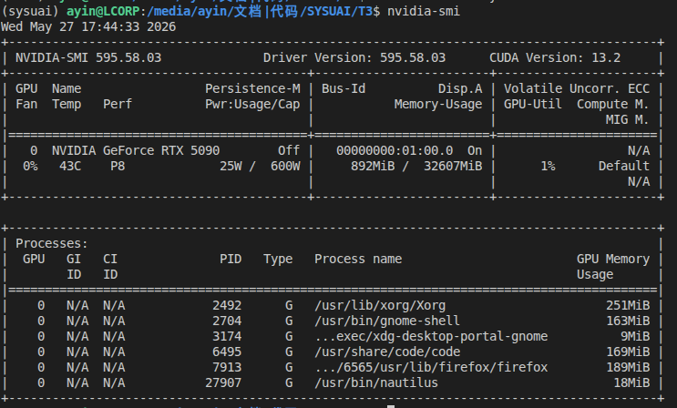Viewport: 677px width, 408px height.
Task: Click the 'PID' column header
Action: click(x=231, y=259)
